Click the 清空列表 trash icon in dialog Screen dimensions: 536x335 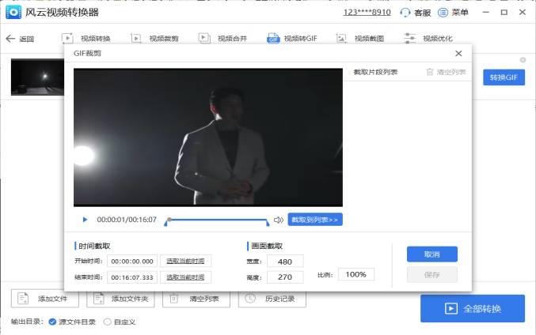430,72
